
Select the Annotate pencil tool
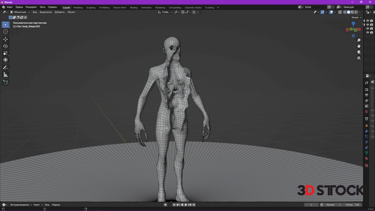pos(5,68)
